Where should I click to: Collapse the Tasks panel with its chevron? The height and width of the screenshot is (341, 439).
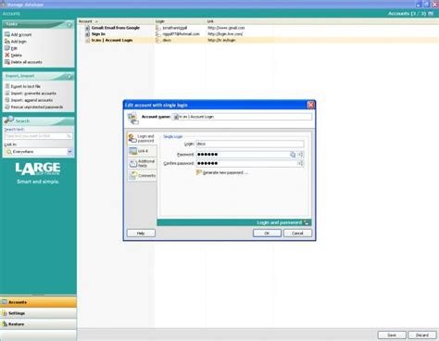69,24
